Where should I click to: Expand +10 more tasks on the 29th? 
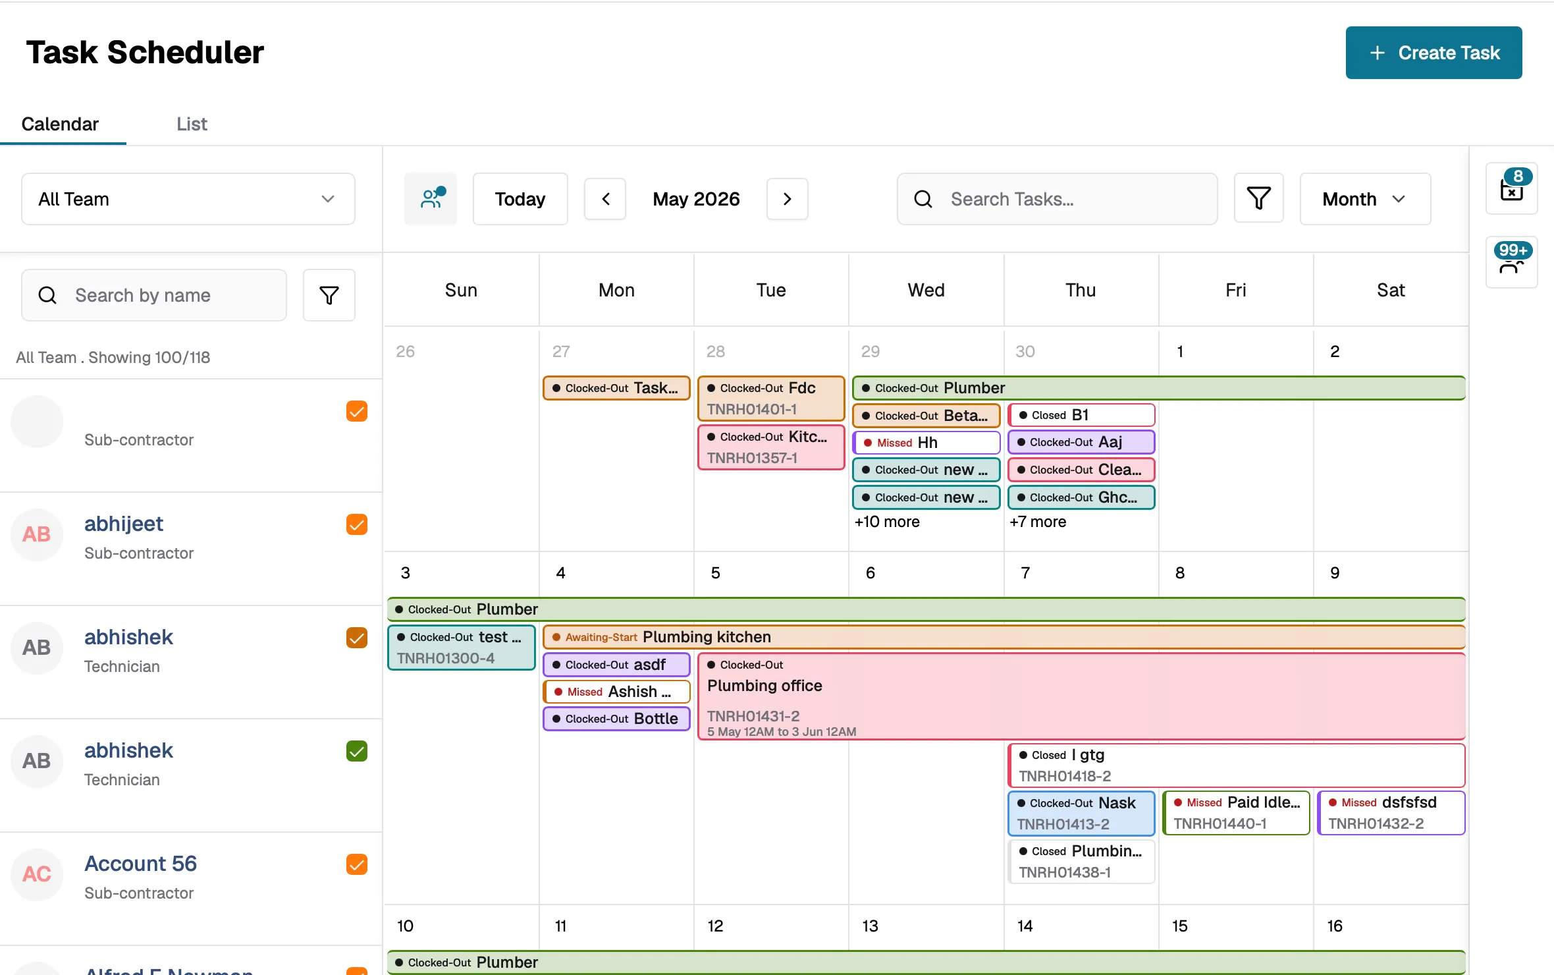[887, 522]
